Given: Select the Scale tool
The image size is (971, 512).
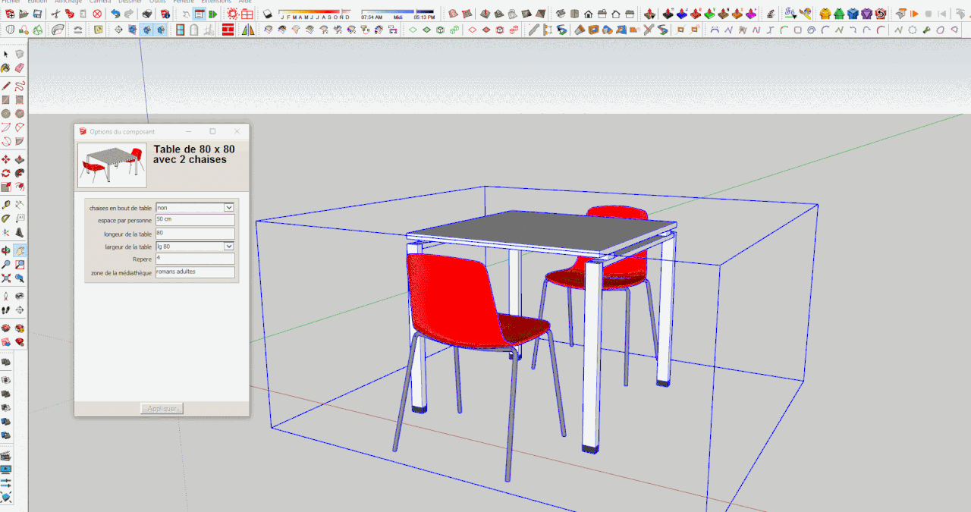Looking at the screenshot, I should pos(6,187).
